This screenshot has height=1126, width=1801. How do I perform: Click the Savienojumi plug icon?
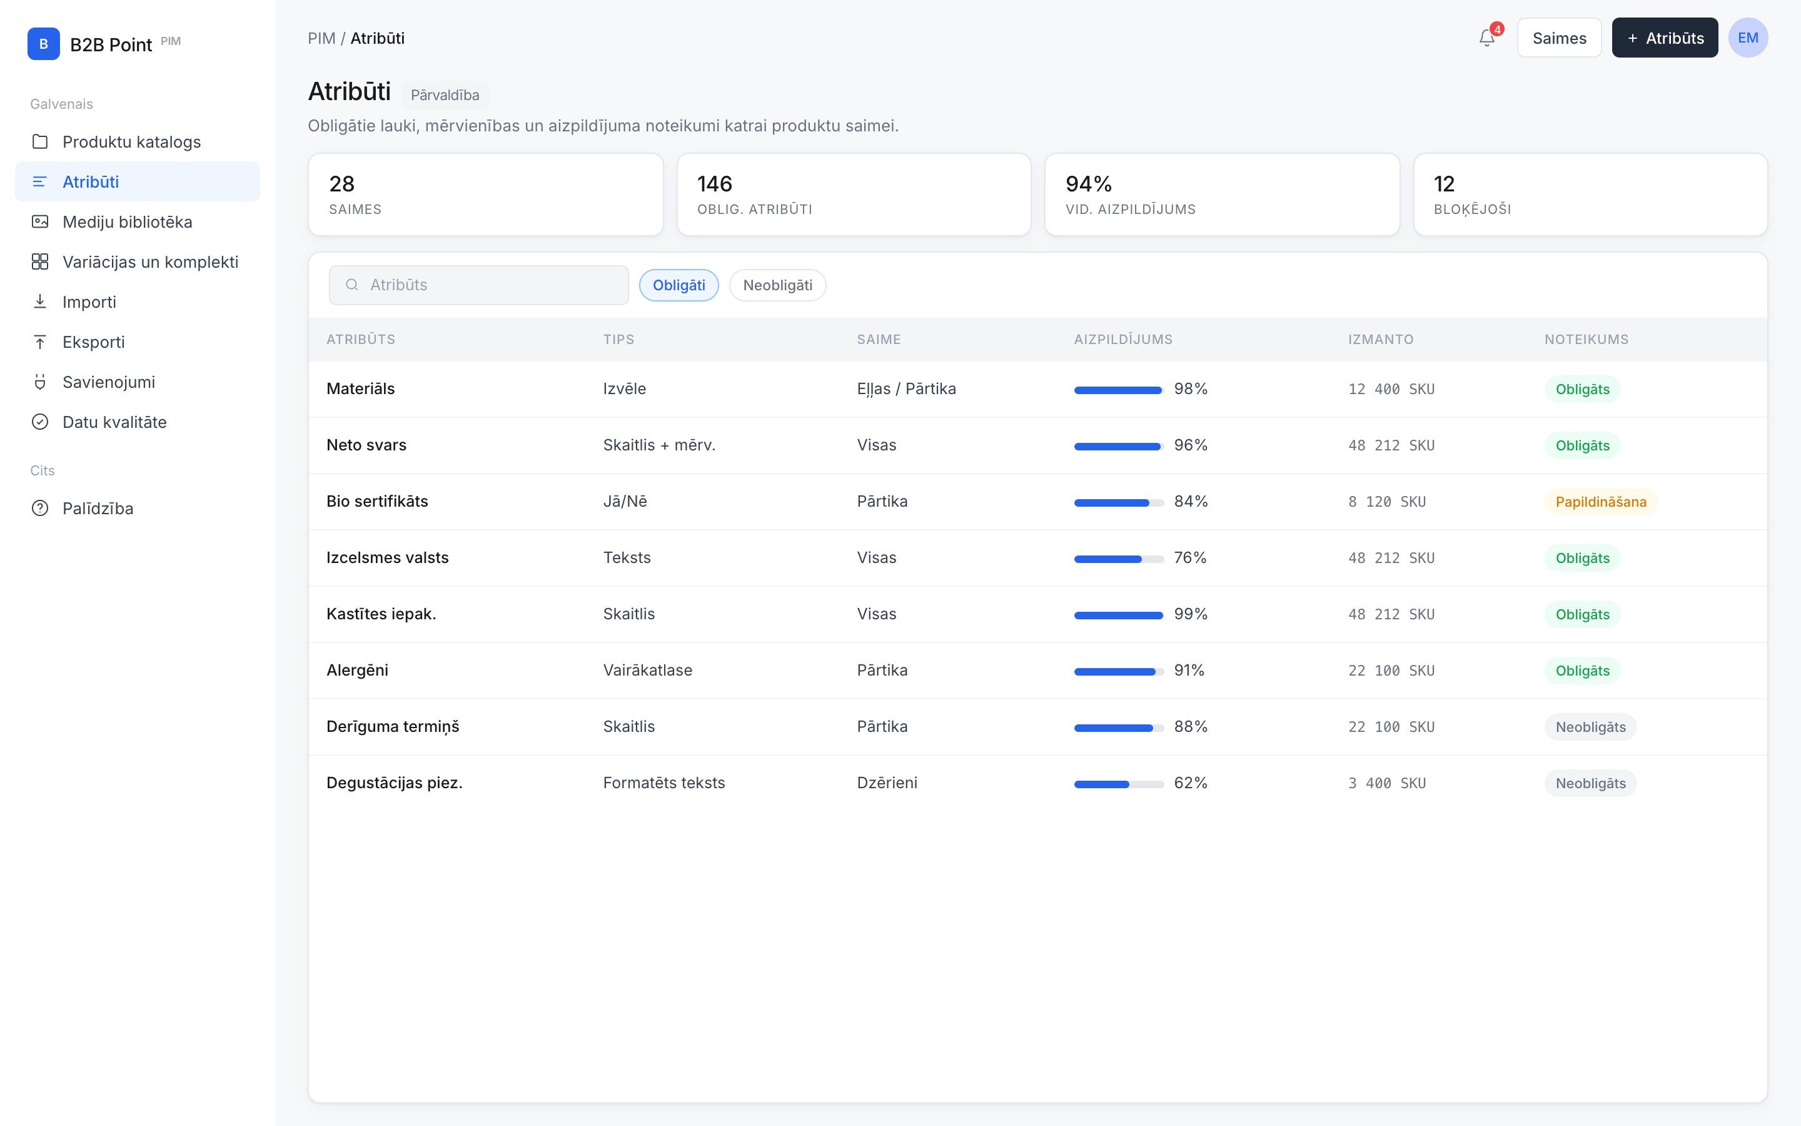tap(40, 382)
